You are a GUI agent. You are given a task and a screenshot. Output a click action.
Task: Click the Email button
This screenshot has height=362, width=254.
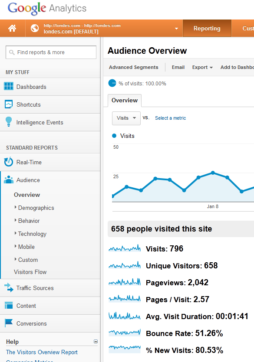(x=178, y=67)
